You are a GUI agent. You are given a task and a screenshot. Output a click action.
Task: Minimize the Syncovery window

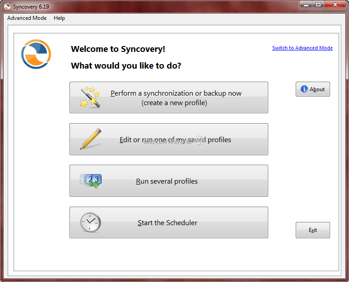tap(306, 5)
